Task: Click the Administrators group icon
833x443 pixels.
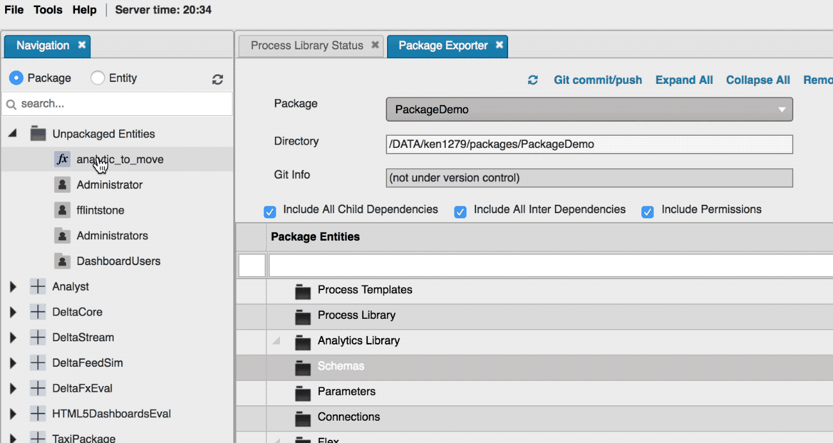Action: (62, 236)
